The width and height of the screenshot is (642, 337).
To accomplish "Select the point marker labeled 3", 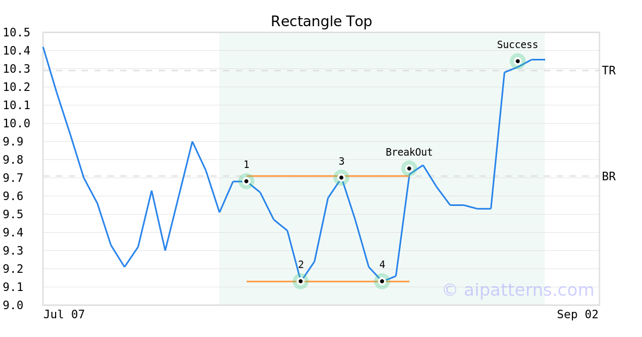I will coord(341,178).
